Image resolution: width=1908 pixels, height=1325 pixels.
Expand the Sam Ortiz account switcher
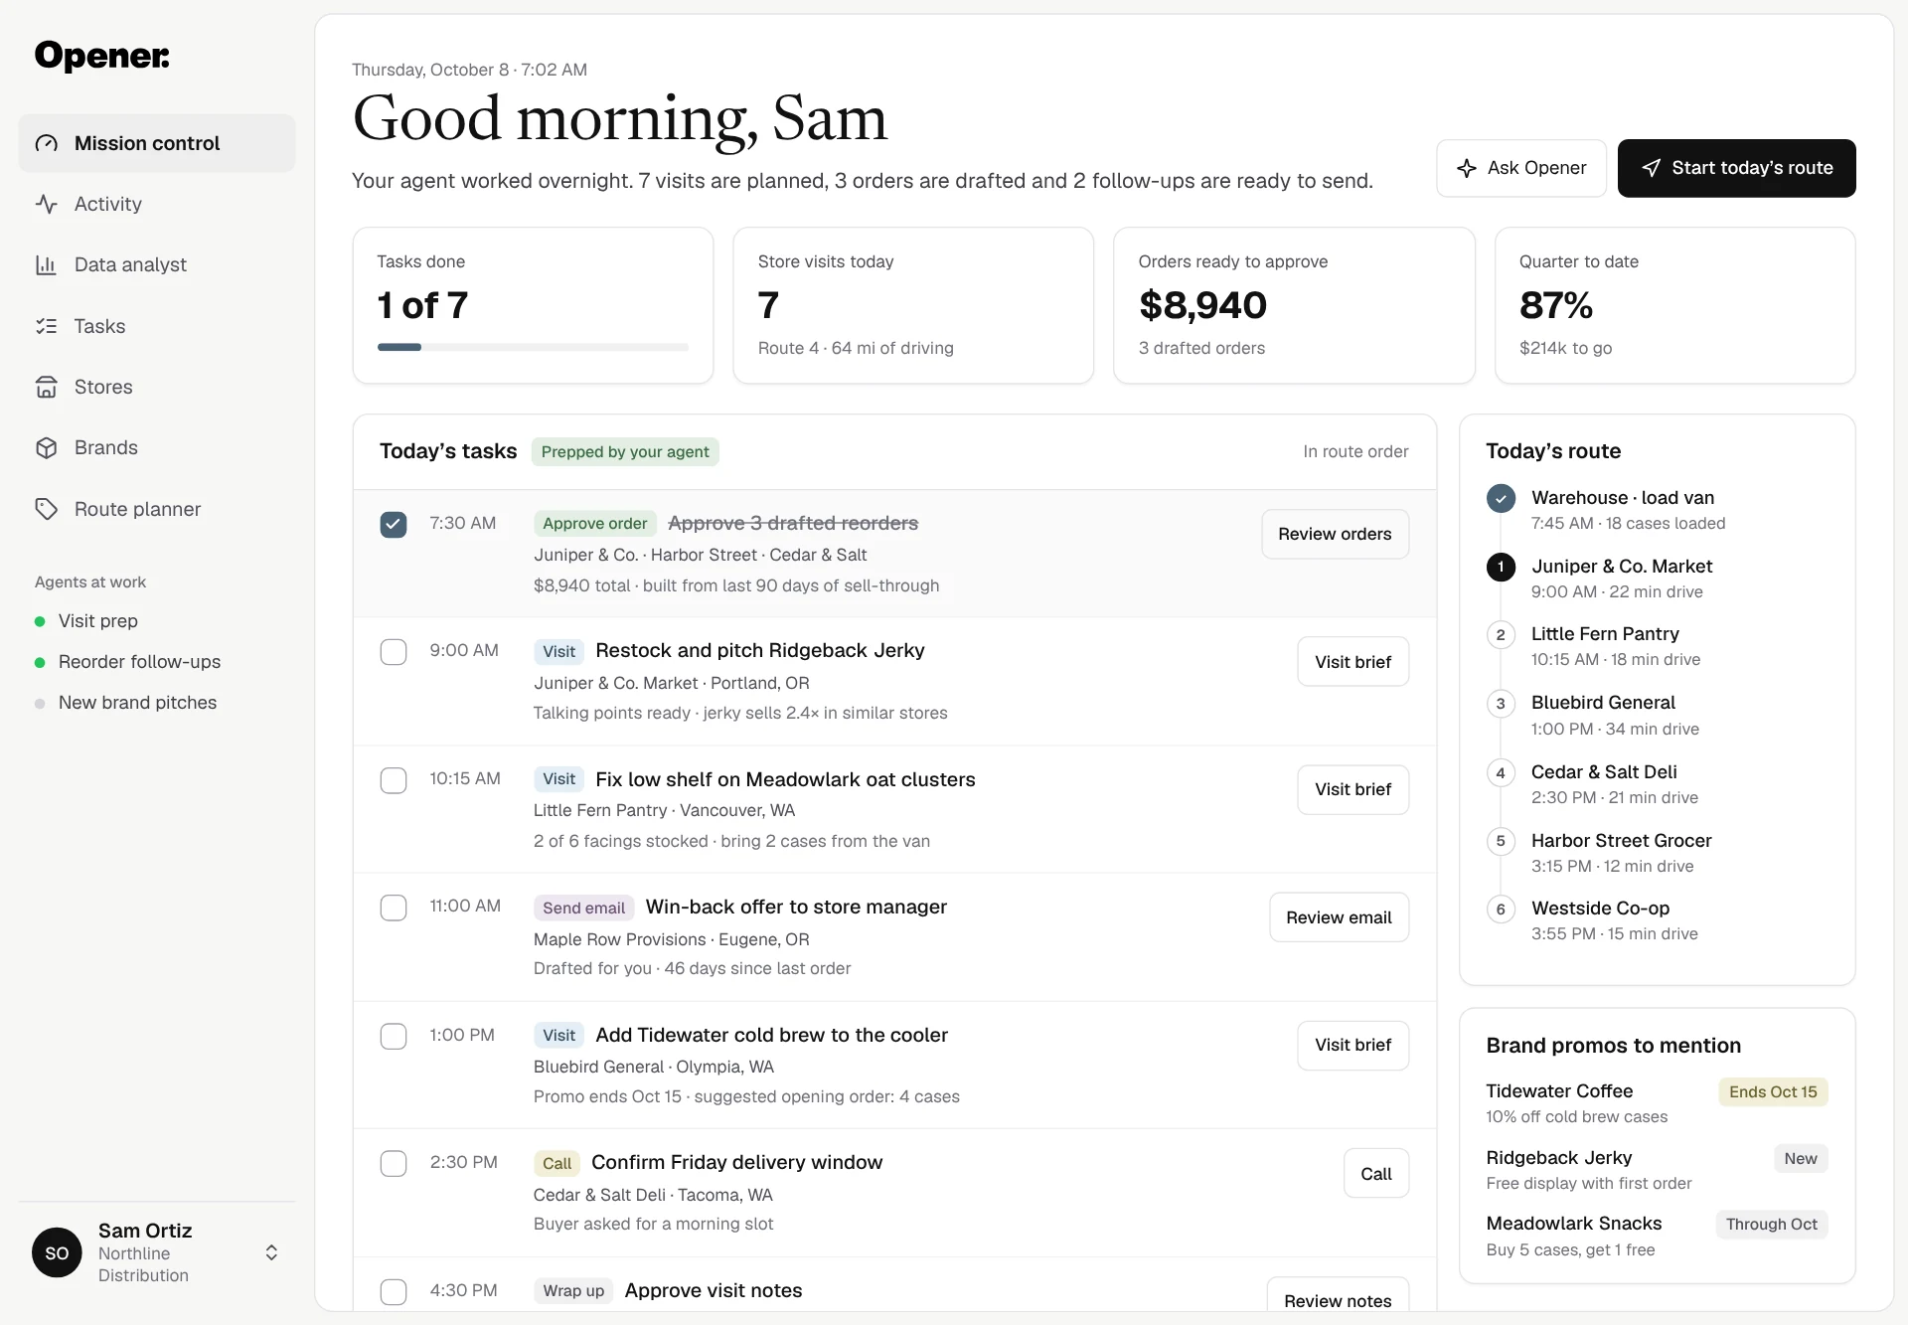271,1252
